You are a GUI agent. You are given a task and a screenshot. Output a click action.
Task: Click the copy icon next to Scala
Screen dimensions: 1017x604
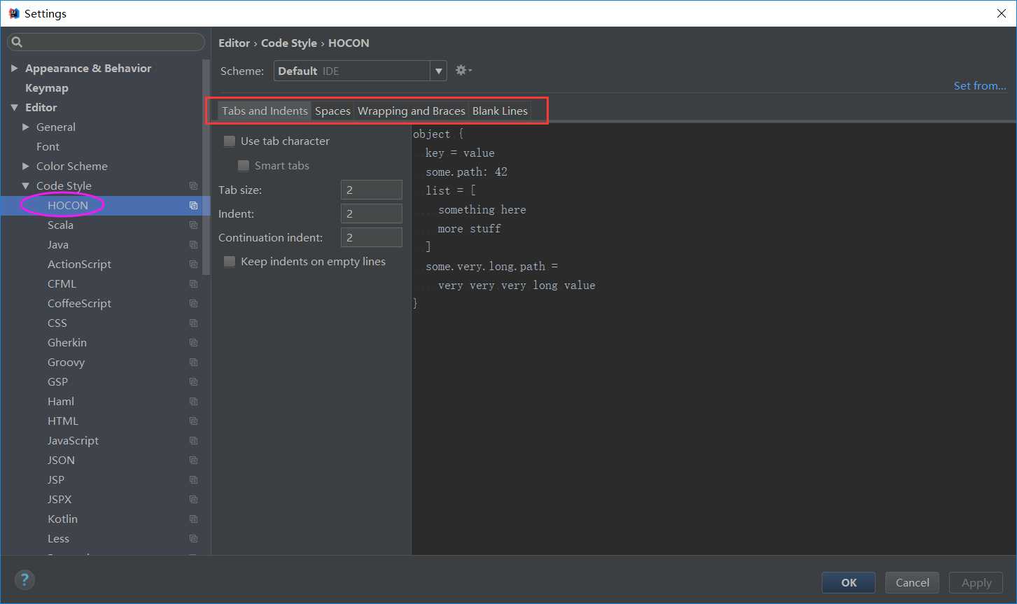tap(194, 225)
